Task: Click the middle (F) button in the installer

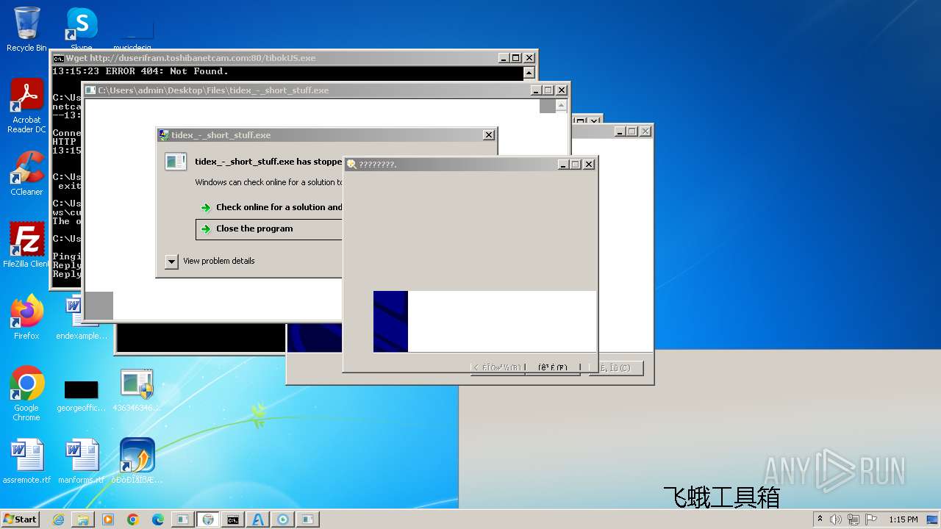Action: 553,367
